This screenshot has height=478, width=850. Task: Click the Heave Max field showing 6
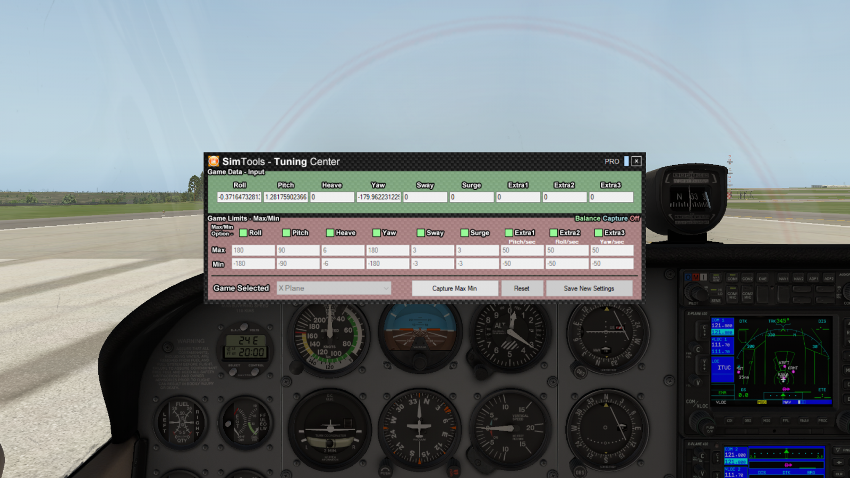click(343, 250)
